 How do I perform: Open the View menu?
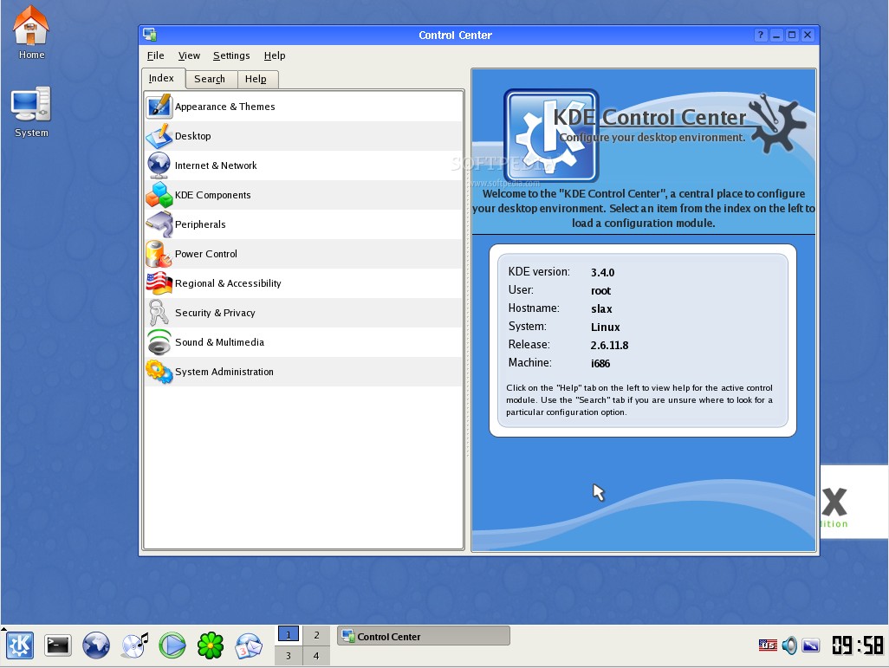pyautogui.click(x=189, y=55)
